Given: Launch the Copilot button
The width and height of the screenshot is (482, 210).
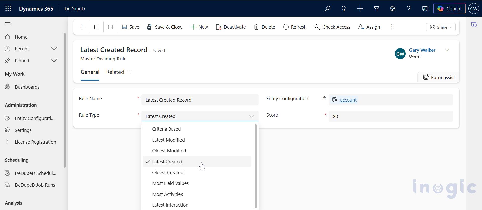Looking at the screenshot, I should click(x=449, y=9).
